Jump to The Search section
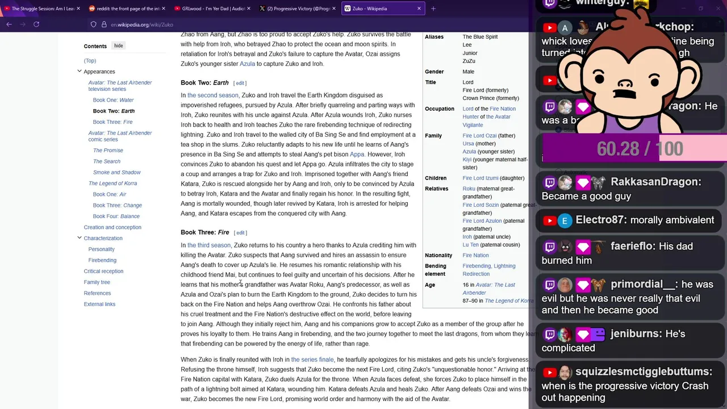This screenshot has width=727, height=409. click(107, 161)
